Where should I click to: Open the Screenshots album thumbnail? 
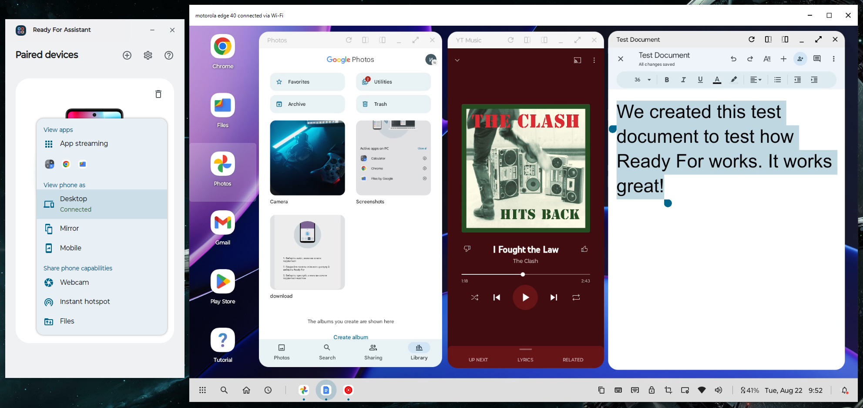pos(393,158)
